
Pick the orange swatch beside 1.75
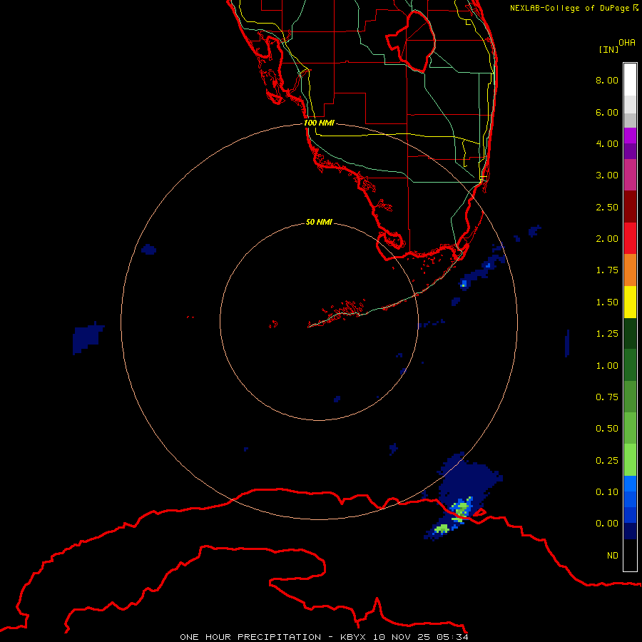click(x=630, y=270)
